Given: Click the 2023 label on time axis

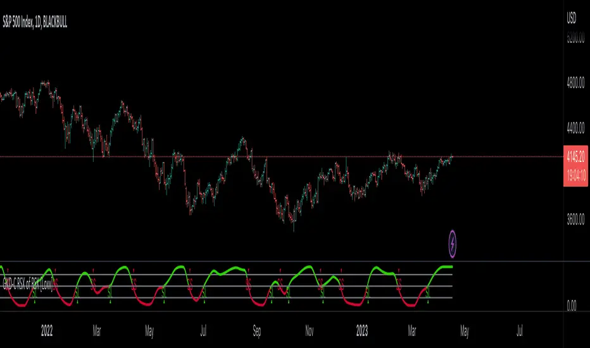Looking at the screenshot, I should [x=362, y=331].
